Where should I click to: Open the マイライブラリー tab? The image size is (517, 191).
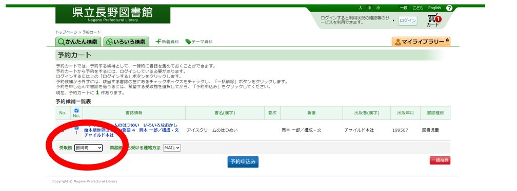point(421,42)
